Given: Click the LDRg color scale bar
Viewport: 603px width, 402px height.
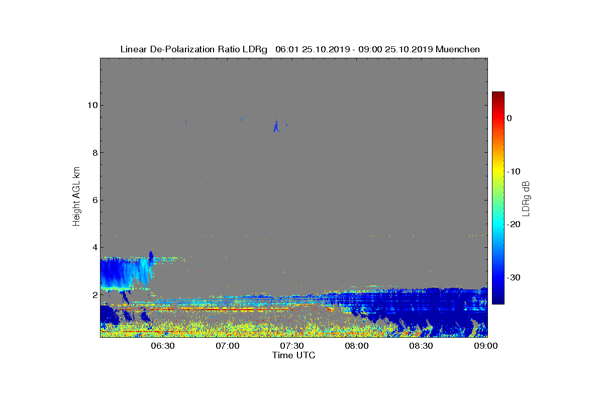Looking at the screenshot, I should click(498, 197).
